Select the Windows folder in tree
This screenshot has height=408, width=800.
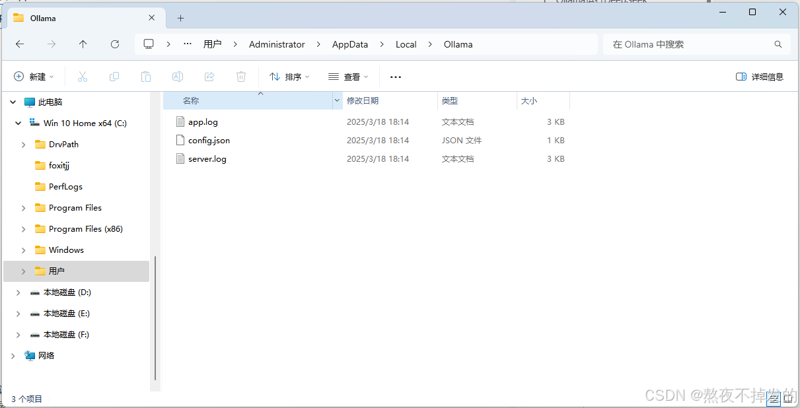(66, 250)
